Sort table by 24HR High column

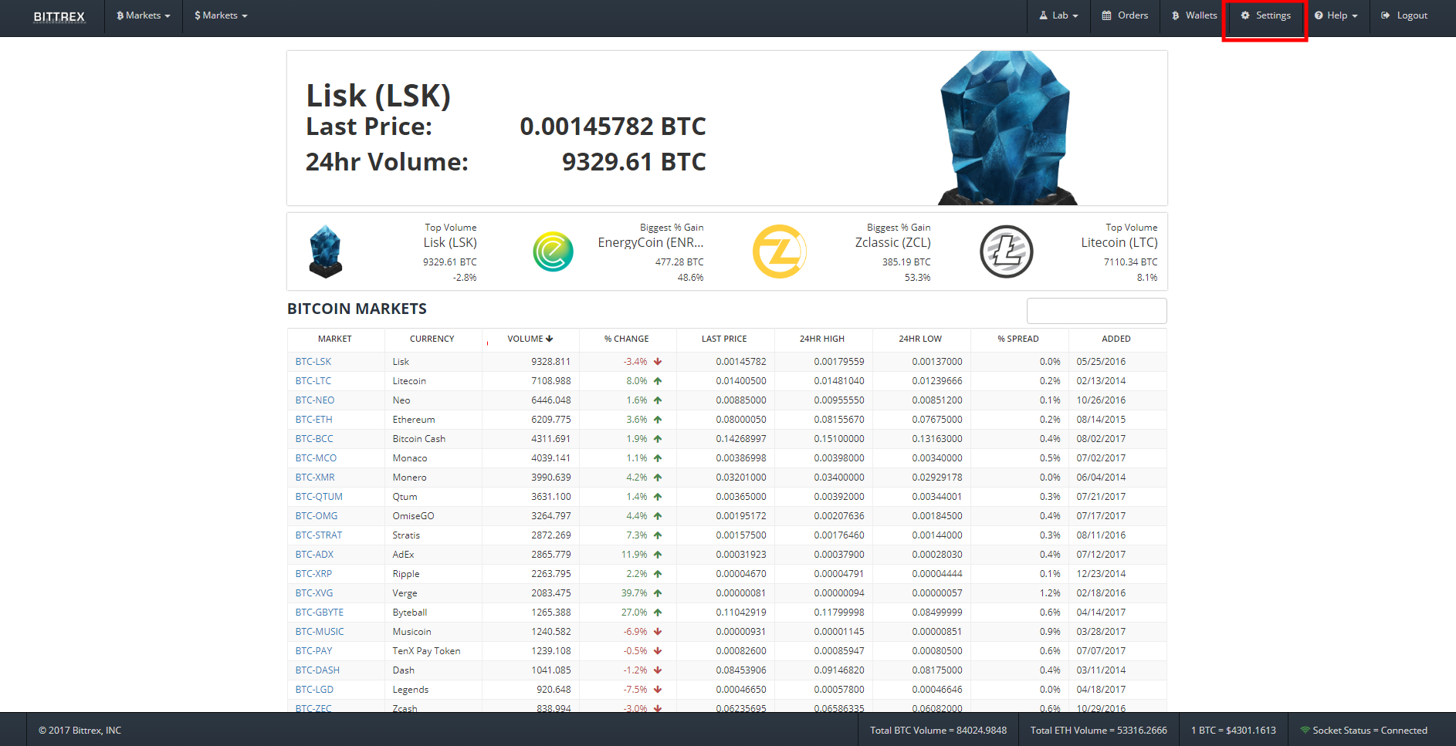tap(822, 339)
